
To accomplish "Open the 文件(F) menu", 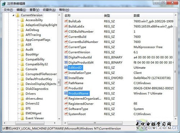I will tap(8, 10).
